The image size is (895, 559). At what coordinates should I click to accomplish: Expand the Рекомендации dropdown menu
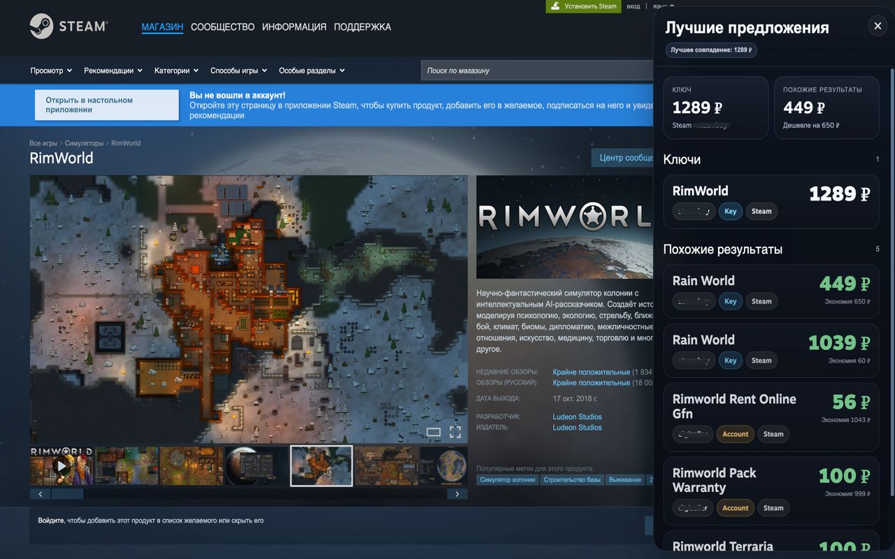(113, 71)
